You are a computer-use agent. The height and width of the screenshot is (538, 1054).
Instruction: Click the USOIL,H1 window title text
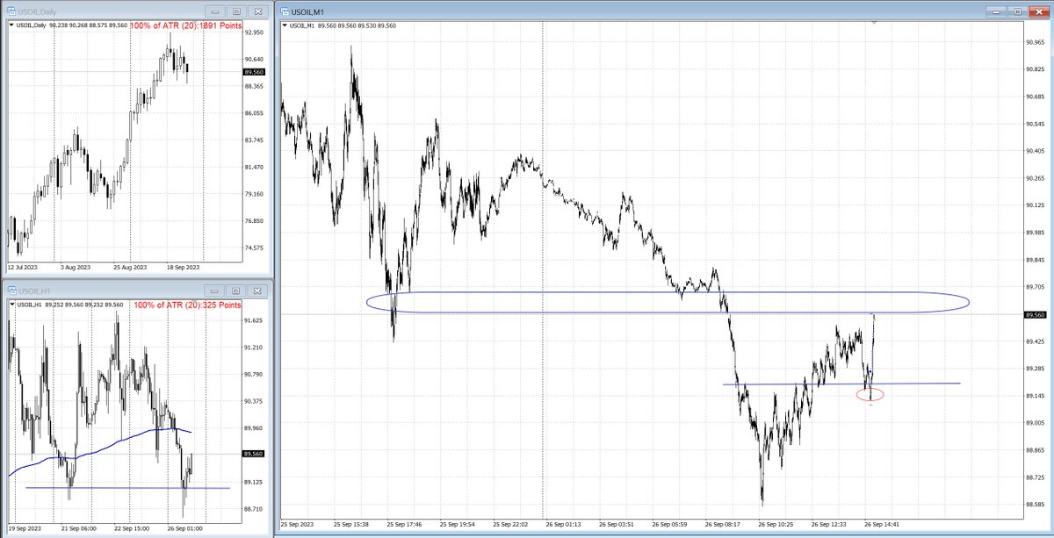pyautogui.click(x=36, y=291)
